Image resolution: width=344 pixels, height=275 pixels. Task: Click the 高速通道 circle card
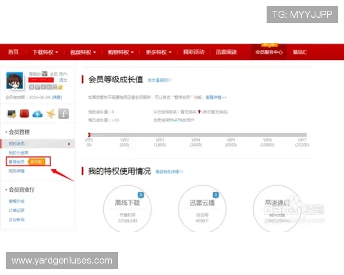point(277,209)
